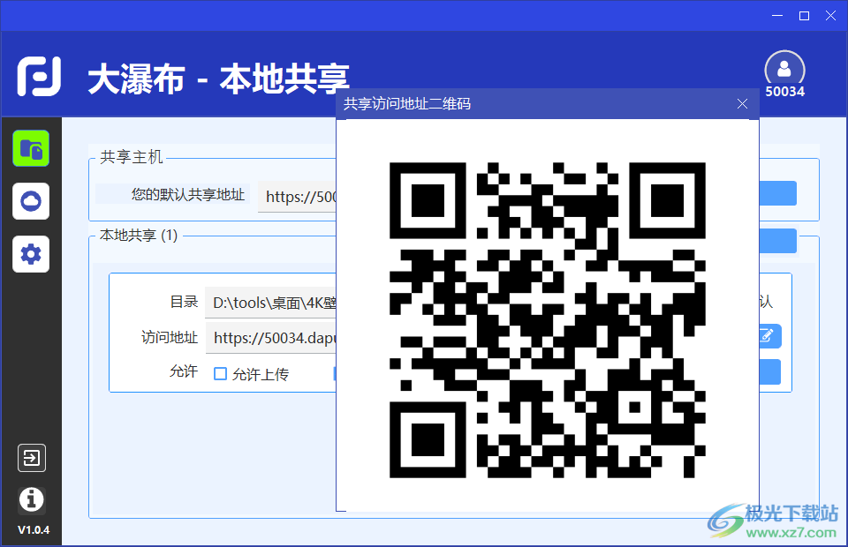The height and width of the screenshot is (547, 848).
Task: Maximize the application window
Action: coord(804,15)
